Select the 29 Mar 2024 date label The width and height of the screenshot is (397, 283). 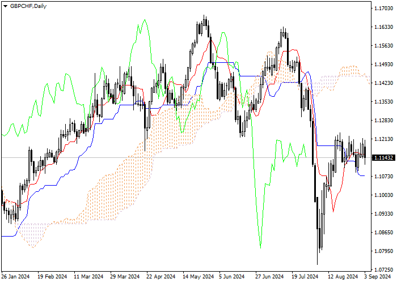point(125,277)
